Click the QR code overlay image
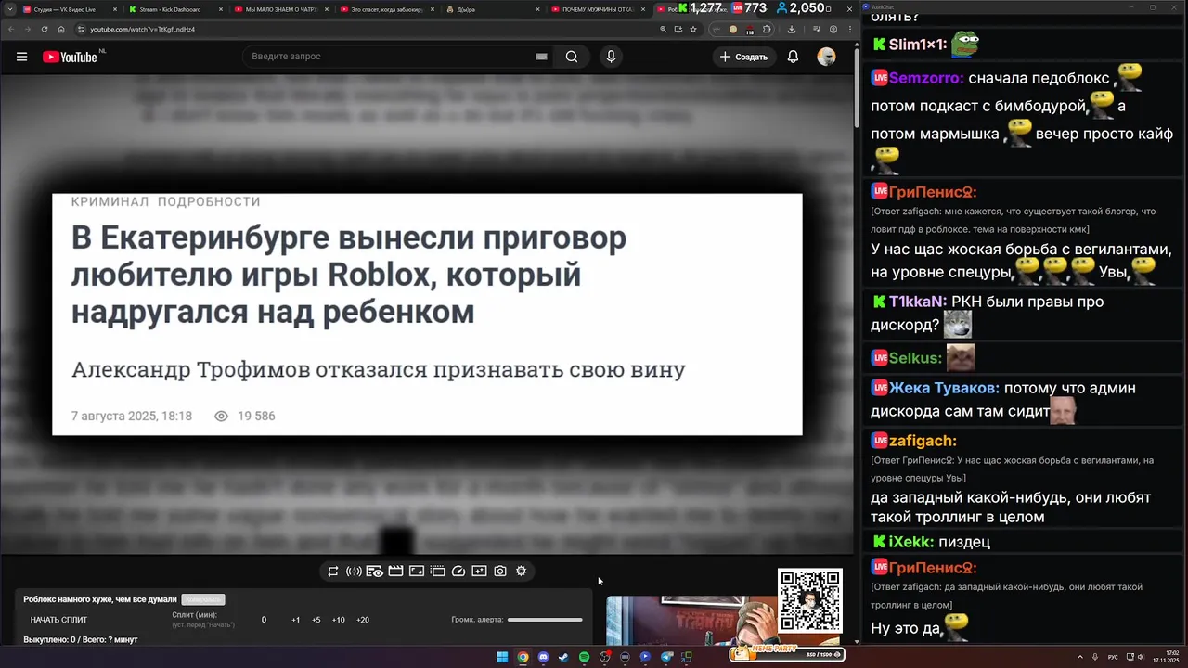The image size is (1188, 668). (810, 600)
